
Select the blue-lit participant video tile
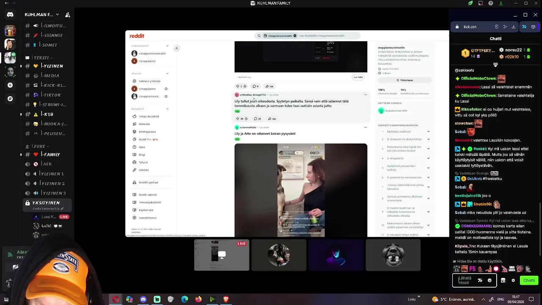click(x=336, y=255)
